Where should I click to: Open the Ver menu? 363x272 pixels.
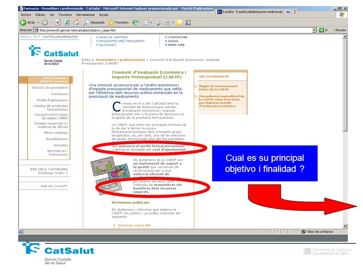click(x=52, y=15)
